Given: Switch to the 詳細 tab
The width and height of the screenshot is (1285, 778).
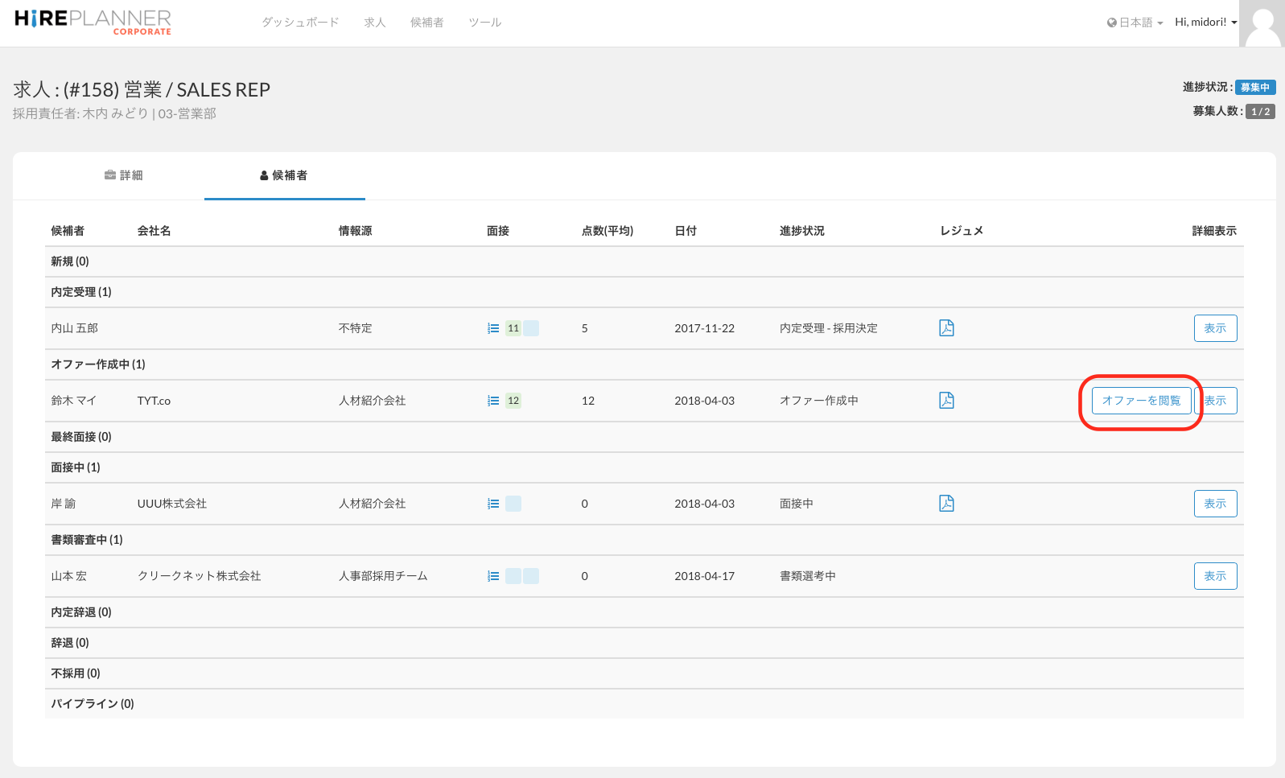Looking at the screenshot, I should coord(124,175).
